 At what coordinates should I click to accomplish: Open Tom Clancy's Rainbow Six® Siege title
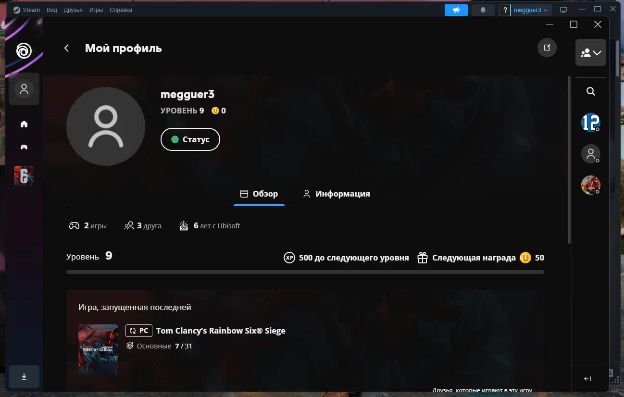221,331
